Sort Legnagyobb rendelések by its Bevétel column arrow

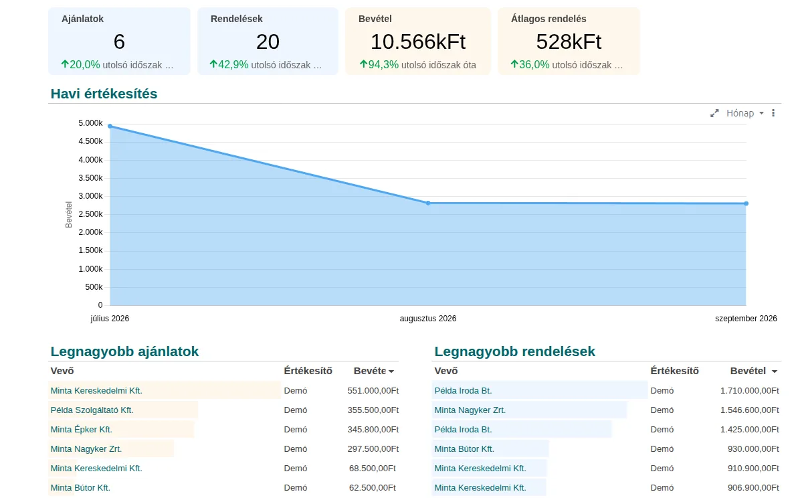click(x=774, y=371)
